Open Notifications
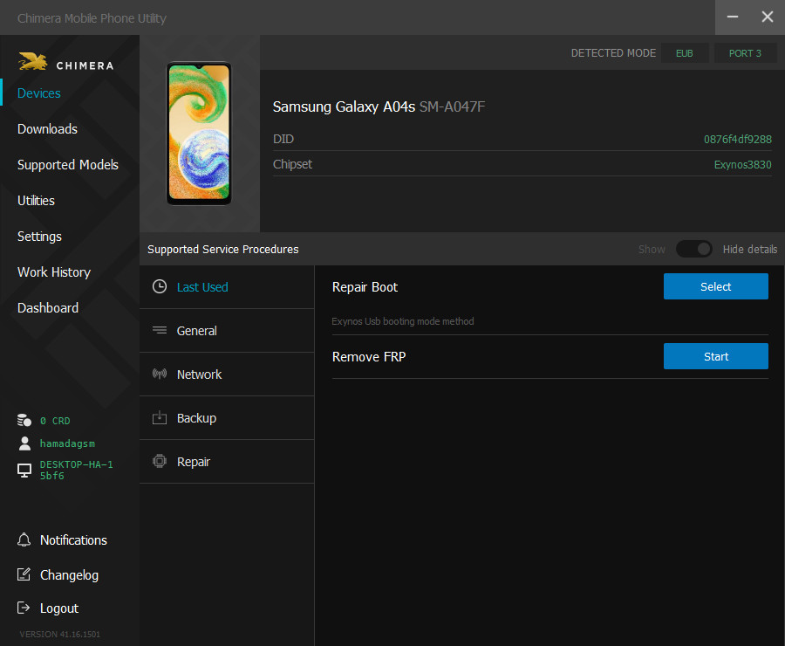The image size is (785, 646). 73,540
